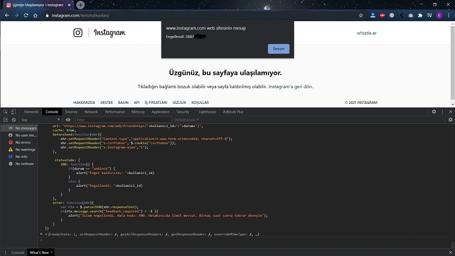This screenshot has width=455, height=256.
Task: Toggle the console sidebar
Action: [x=5, y=120]
